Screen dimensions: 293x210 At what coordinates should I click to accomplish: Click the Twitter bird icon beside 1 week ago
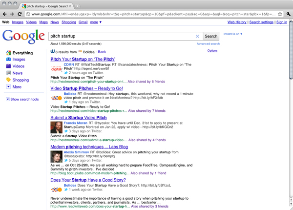click(x=66, y=189)
